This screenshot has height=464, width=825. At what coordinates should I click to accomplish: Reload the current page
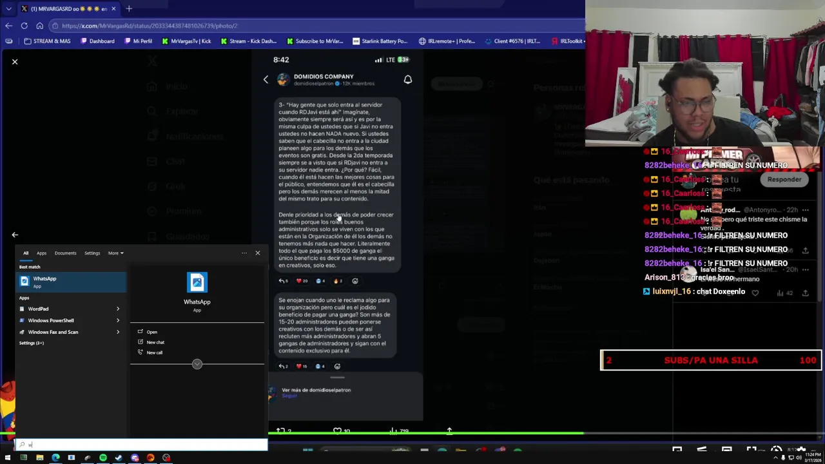24,26
